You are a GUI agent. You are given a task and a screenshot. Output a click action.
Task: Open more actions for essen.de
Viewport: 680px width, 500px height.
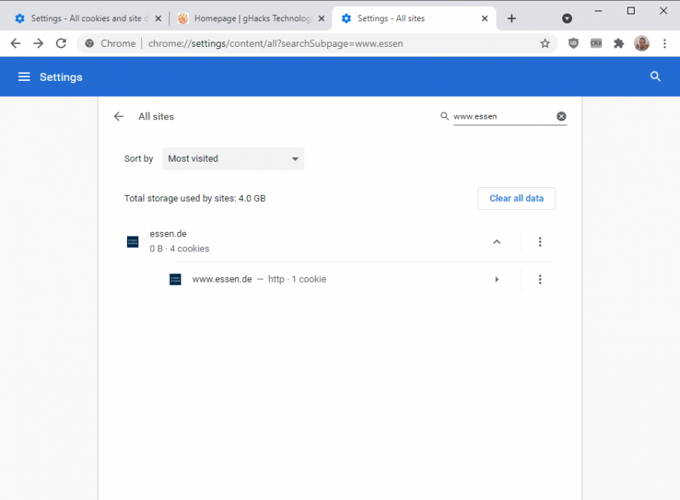(x=540, y=242)
